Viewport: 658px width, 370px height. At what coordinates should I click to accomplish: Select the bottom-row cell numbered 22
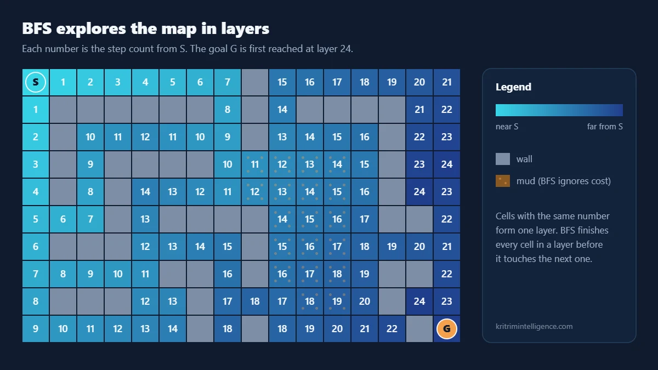pos(392,329)
